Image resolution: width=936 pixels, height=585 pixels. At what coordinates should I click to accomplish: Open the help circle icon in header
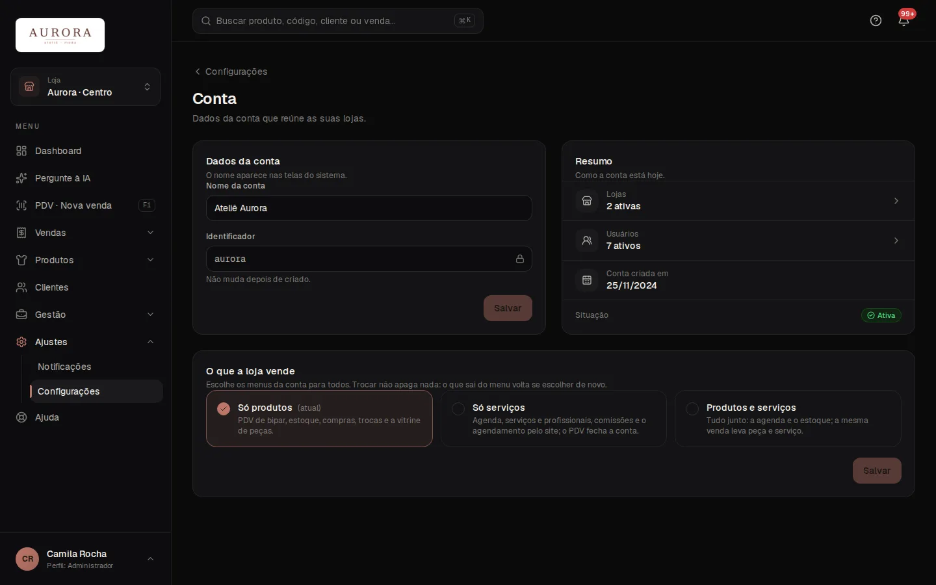[x=876, y=21]
